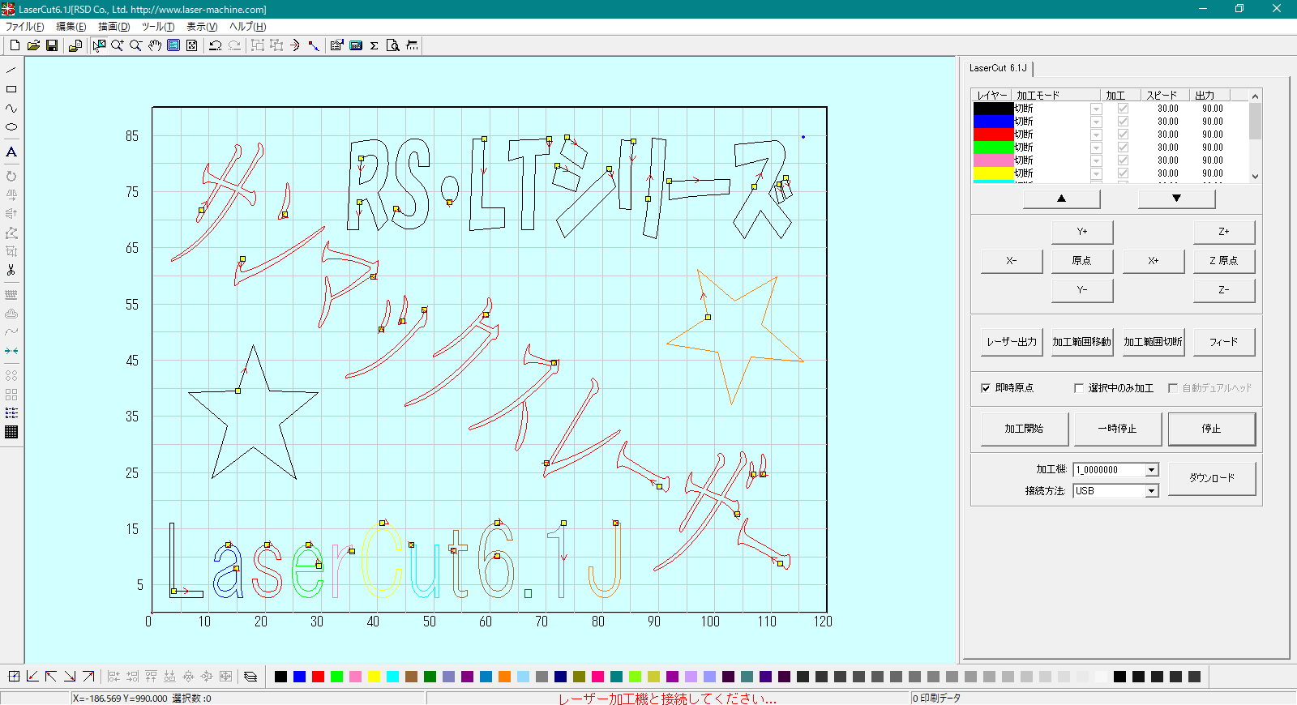1297x705 pixels.
Task: Open the mode dropdown for the blue layer
Action: [1096, 122]
